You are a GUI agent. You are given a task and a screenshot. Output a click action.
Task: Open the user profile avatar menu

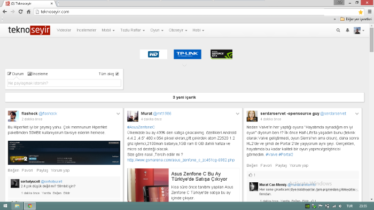(x=359, y=30)
